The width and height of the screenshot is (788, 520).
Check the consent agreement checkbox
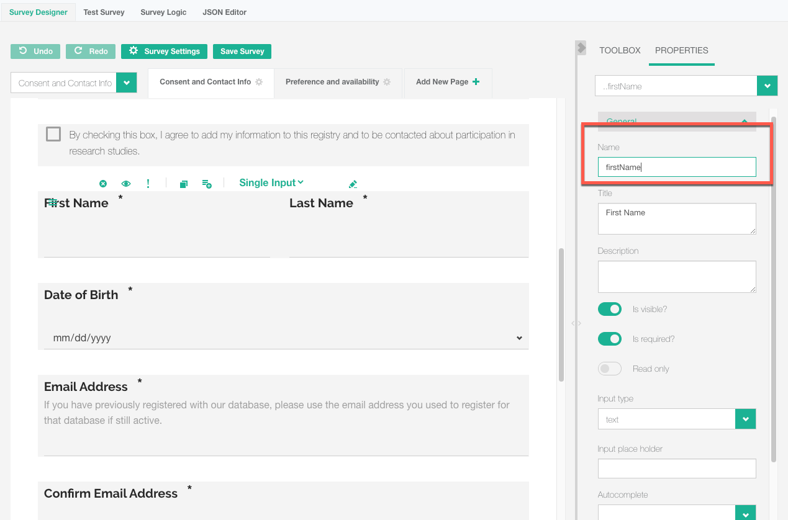53,134
